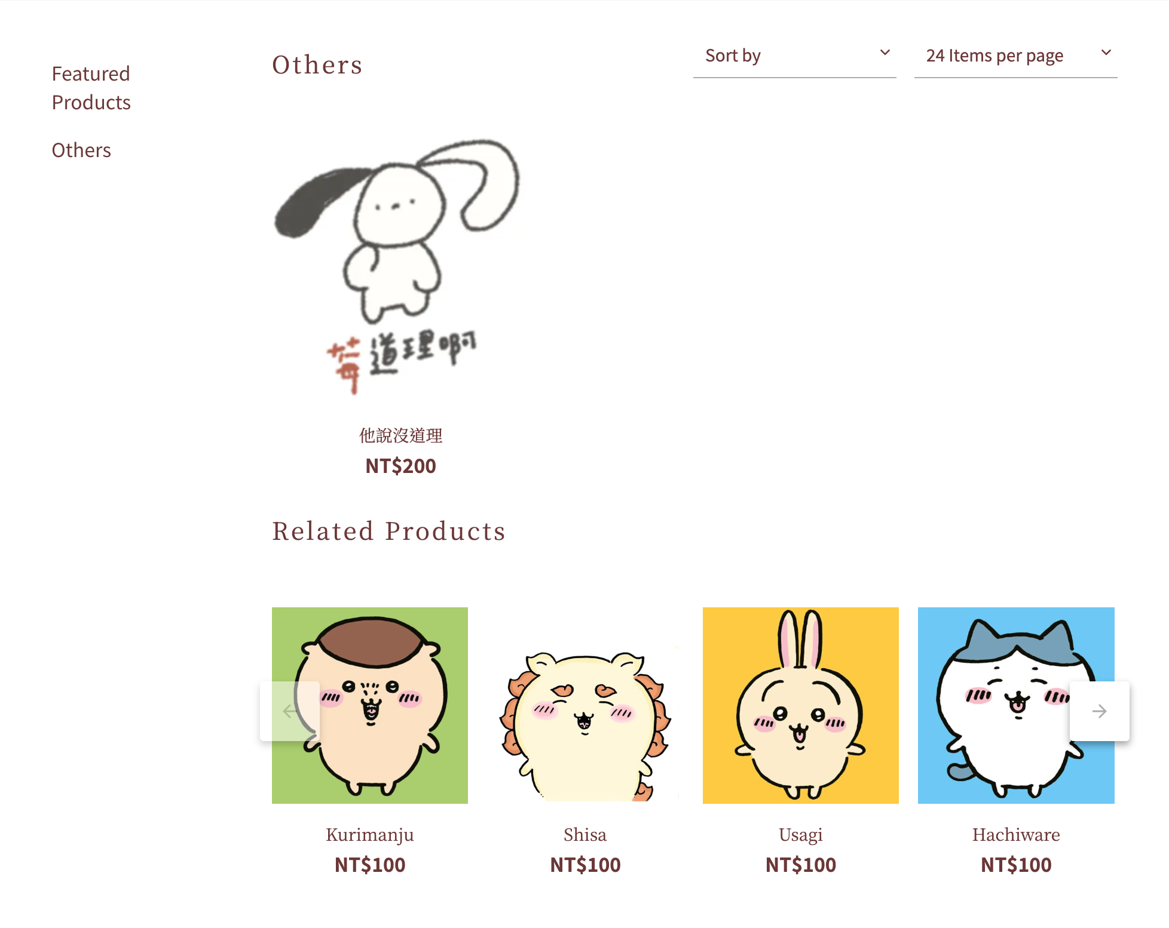
Task: Select Others in the sidebar menu
Action: pos(81,150)
